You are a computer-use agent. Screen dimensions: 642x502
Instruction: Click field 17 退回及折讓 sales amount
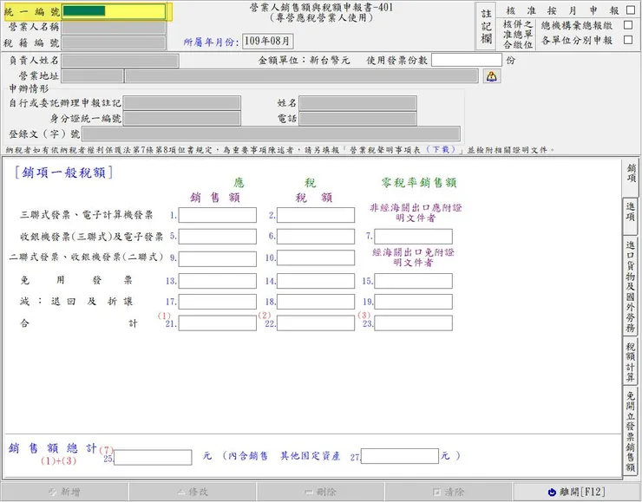pyautogui.click(x=218, y=302)
